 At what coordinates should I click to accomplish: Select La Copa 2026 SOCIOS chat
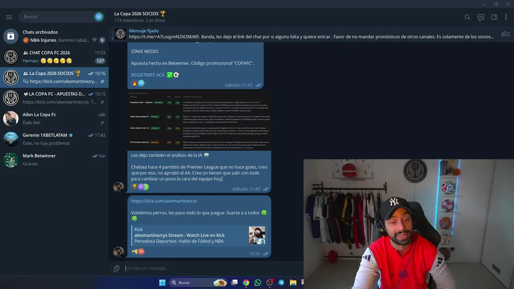pos(54,77)
